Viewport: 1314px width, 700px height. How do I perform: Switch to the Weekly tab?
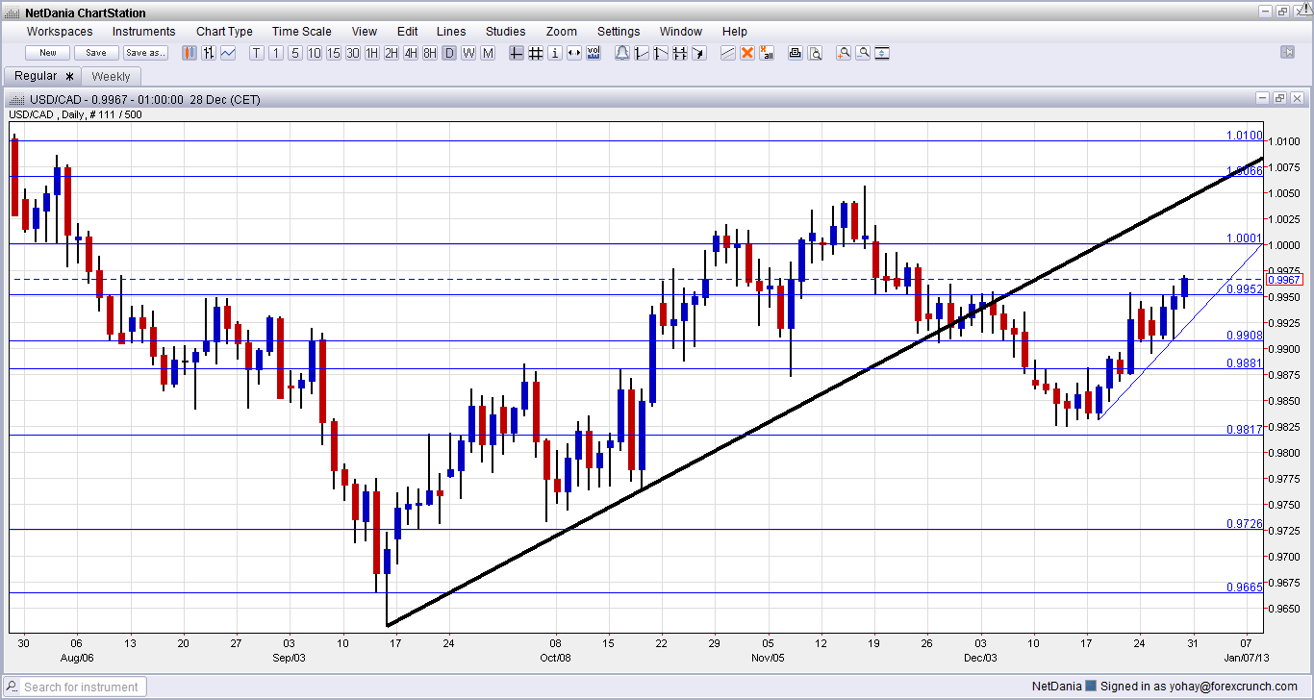[112, 76]
